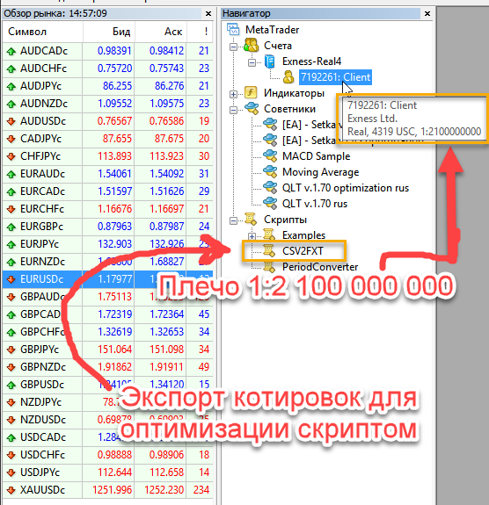Click the QLT v.1.70 optimization rus icon
Screen dimensions: 489x505
(x=270, y=188)
